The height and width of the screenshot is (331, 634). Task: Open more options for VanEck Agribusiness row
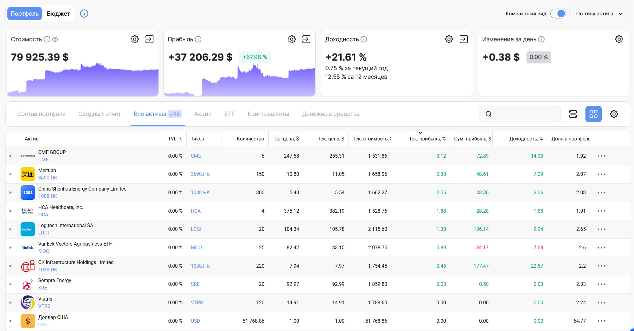(601, 248)
